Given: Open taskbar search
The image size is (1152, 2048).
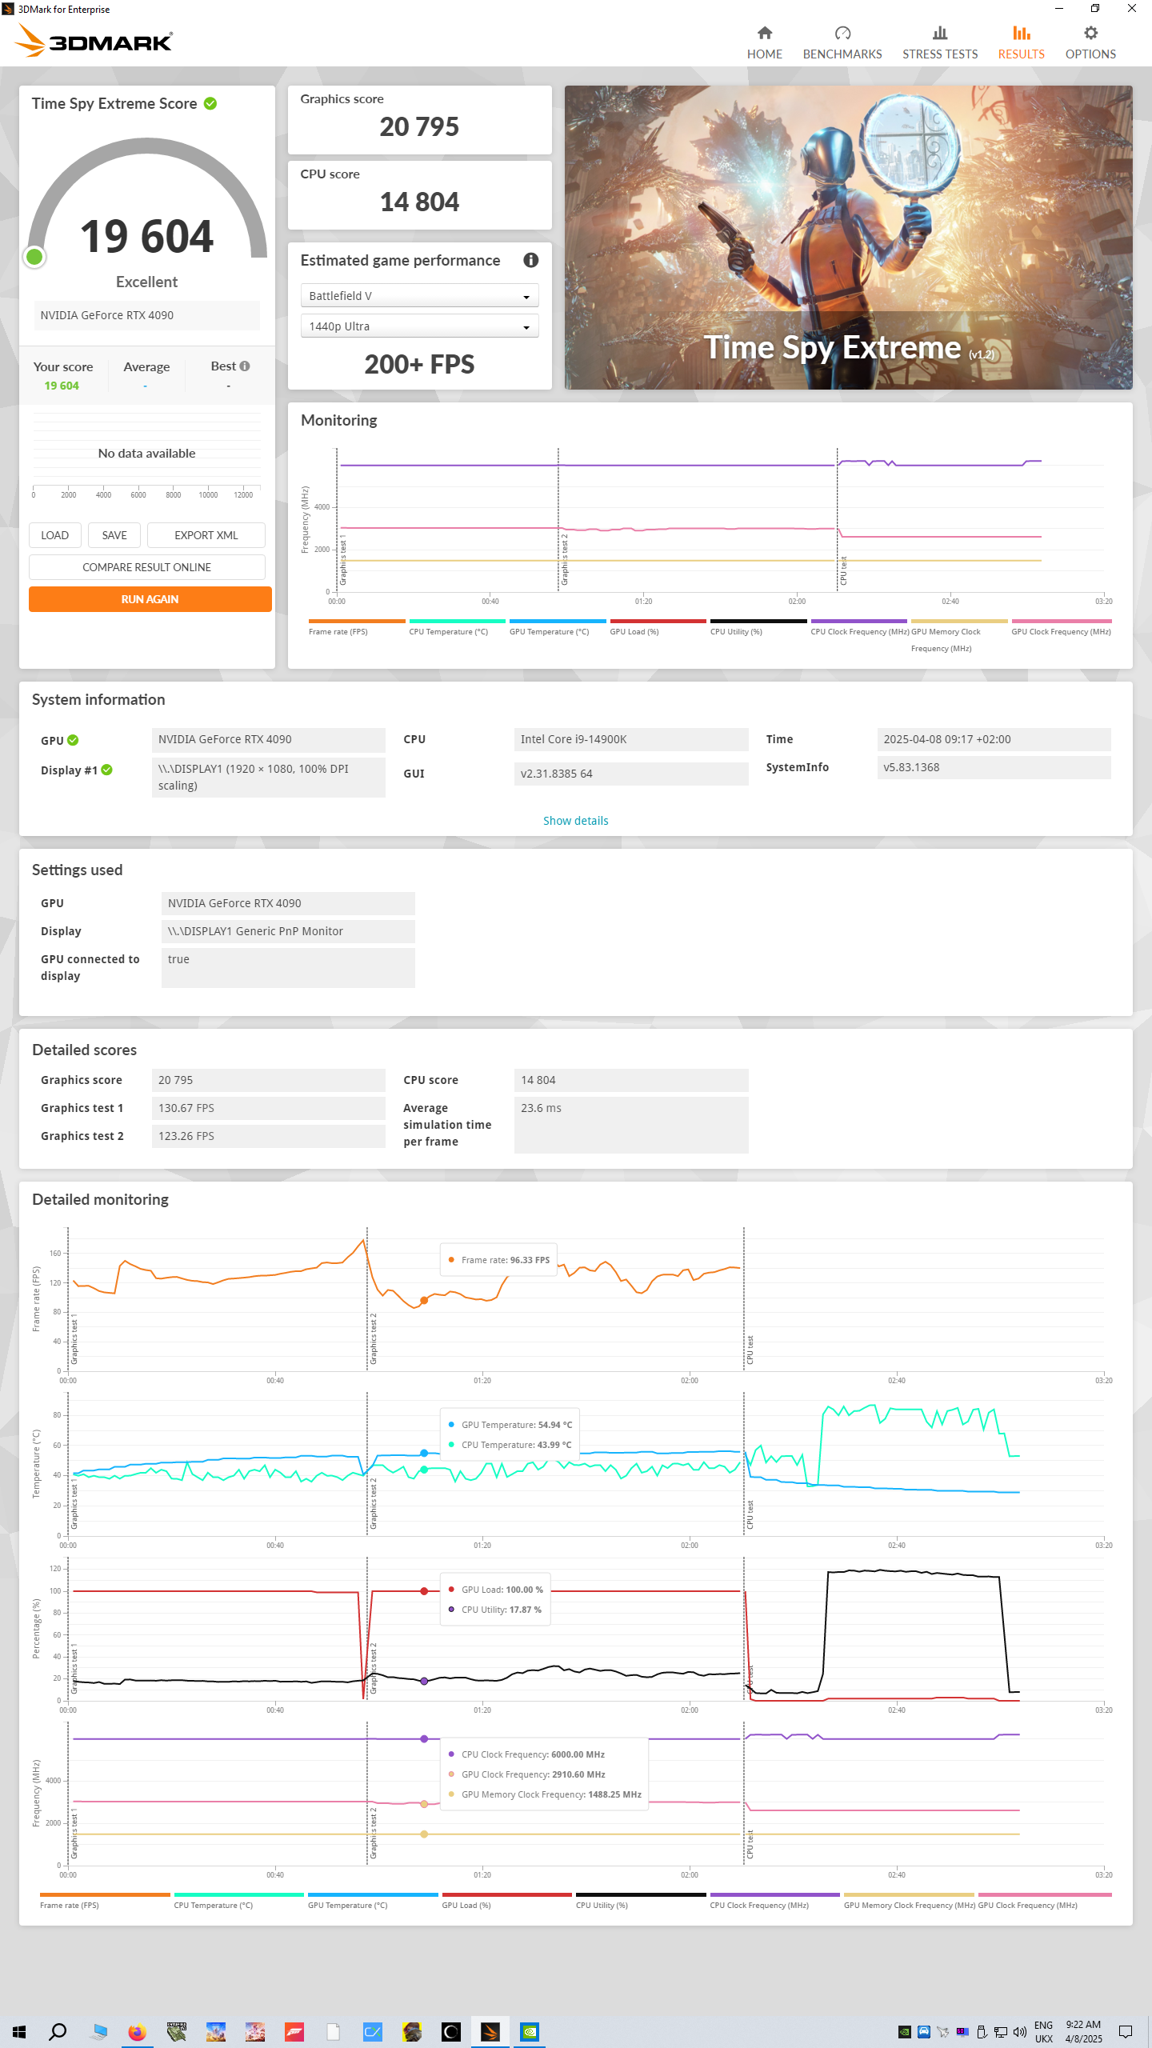Looking at the screenshot, I should pos(58,2031).
